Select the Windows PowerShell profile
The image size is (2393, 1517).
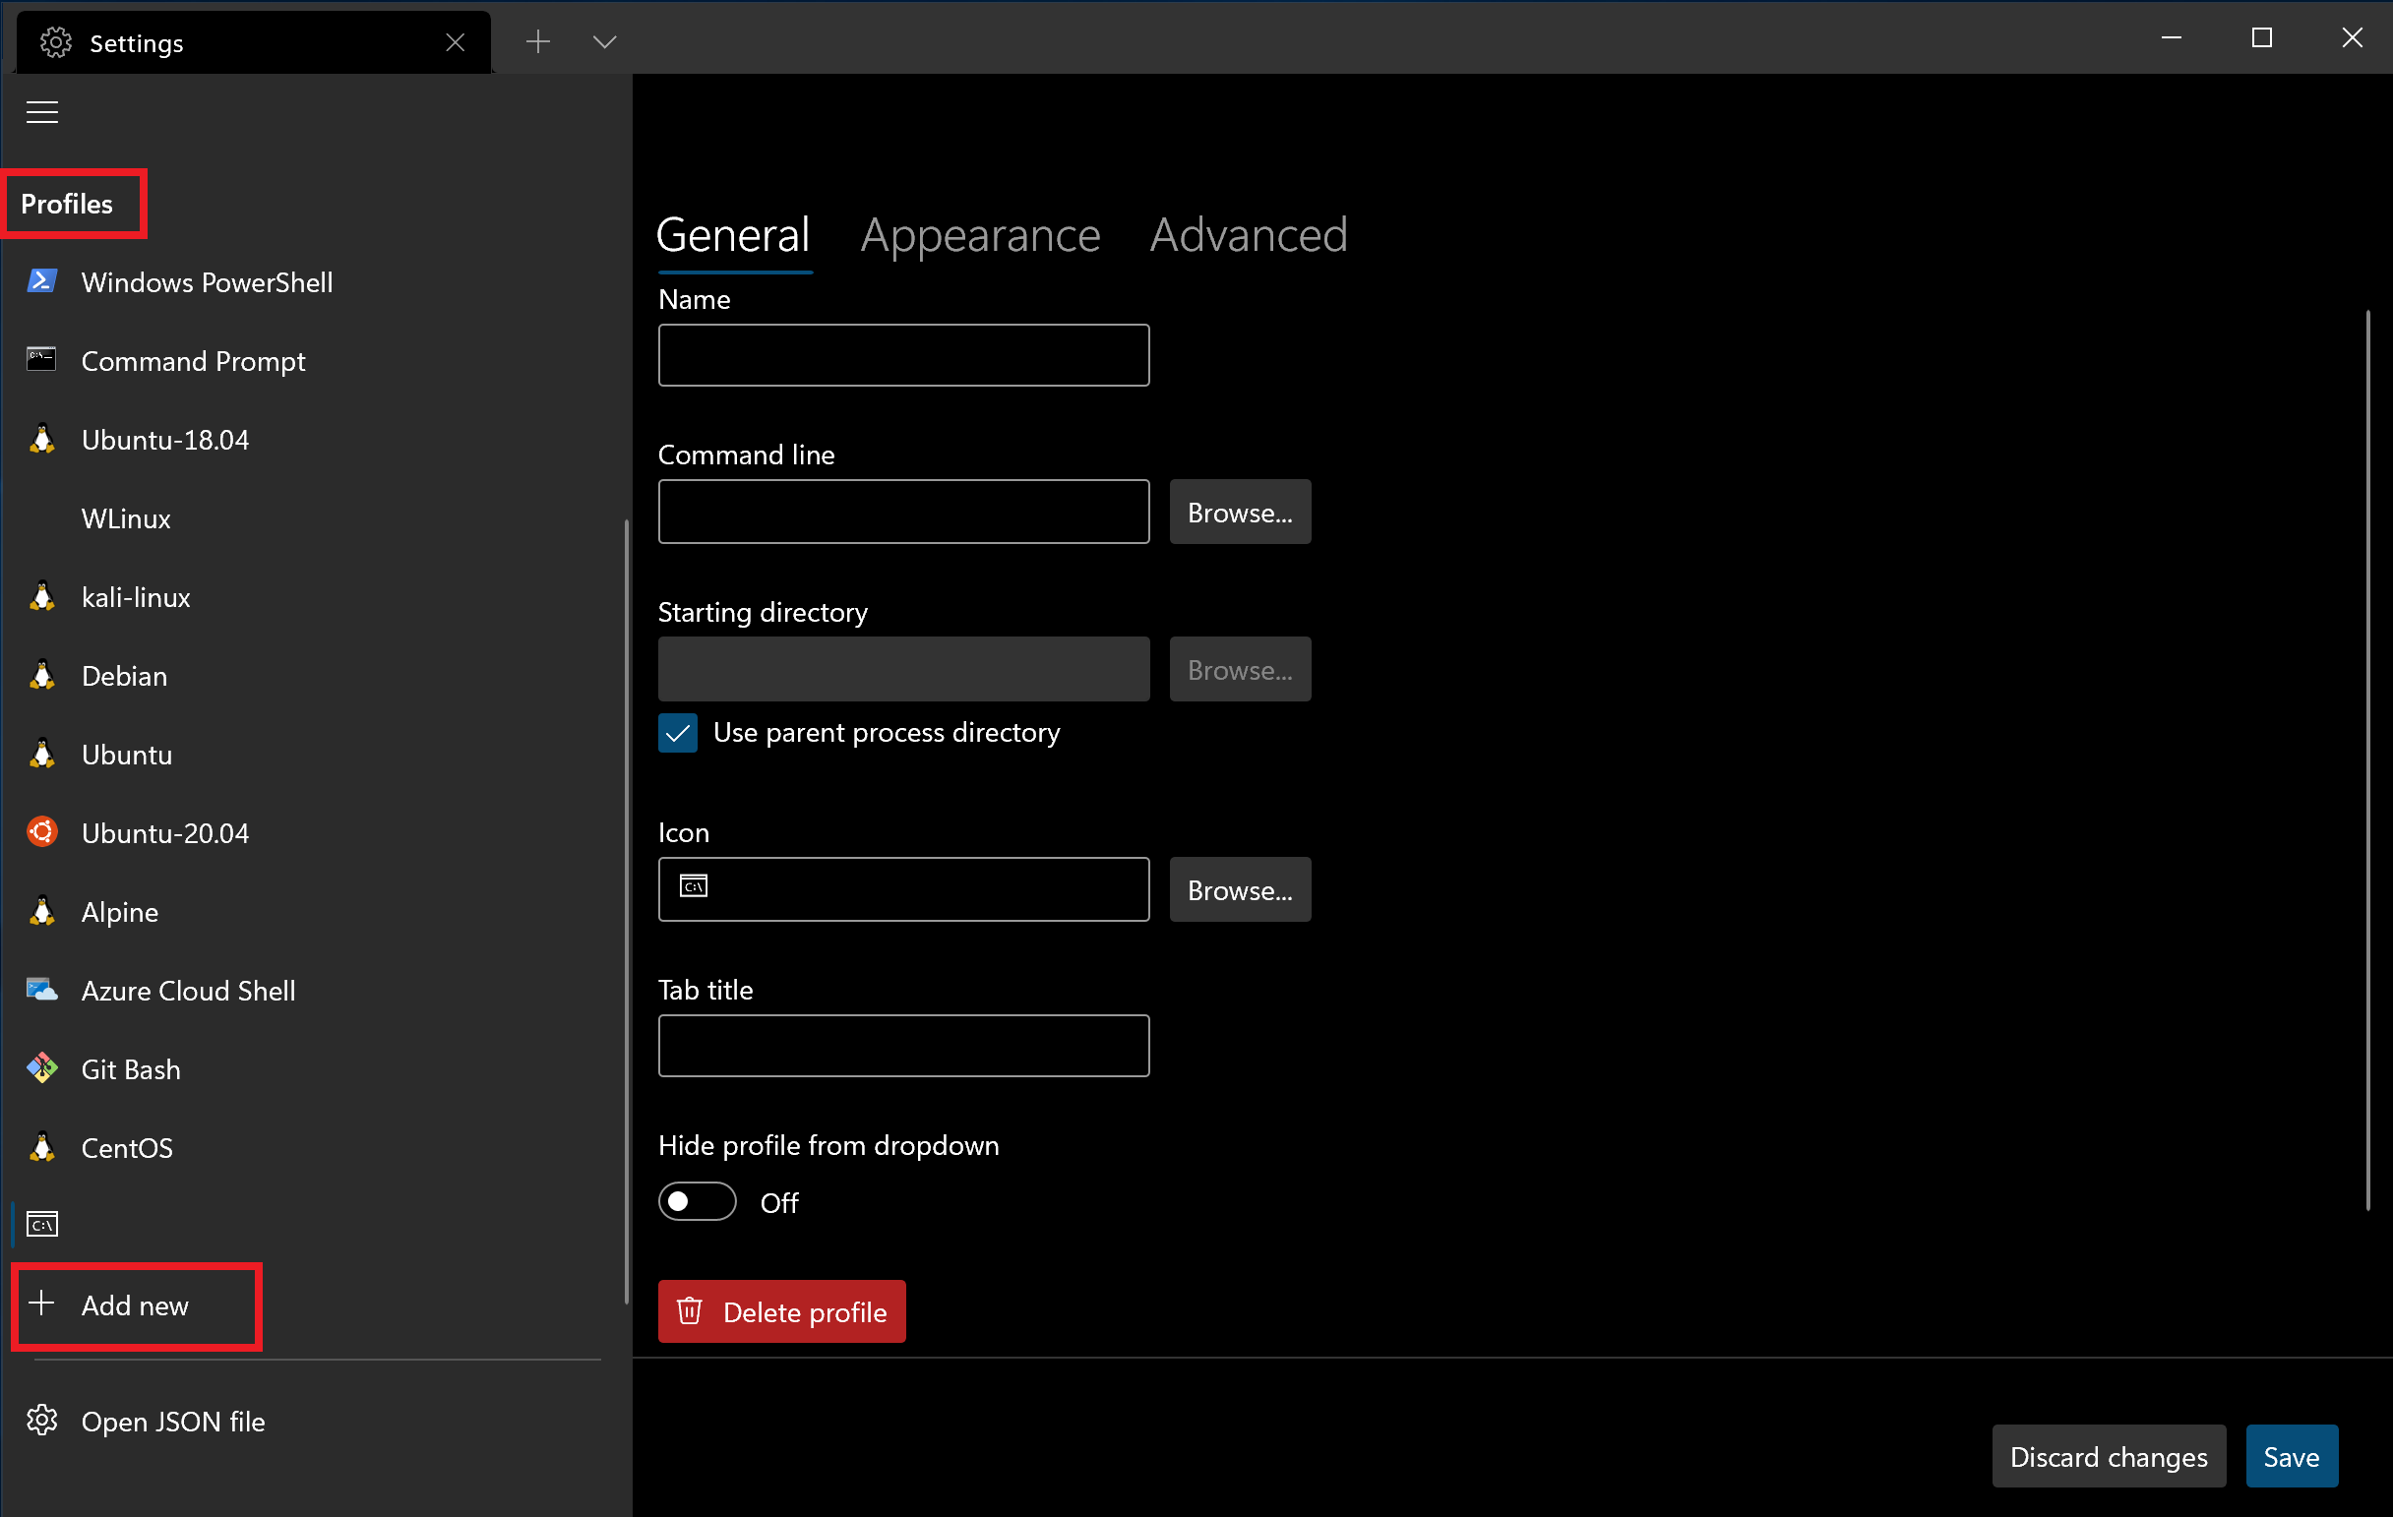tap(210, 280)
